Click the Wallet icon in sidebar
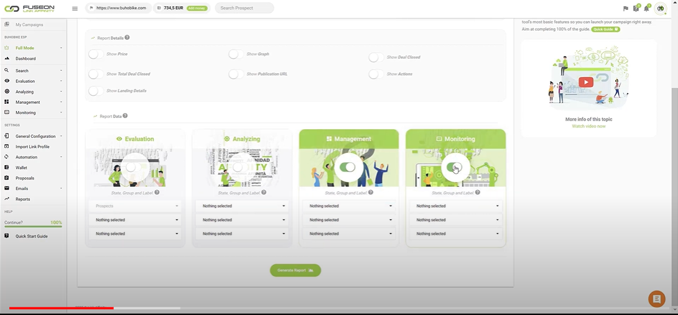The width and height of the screenshot is (678, 315). point(7,168)
